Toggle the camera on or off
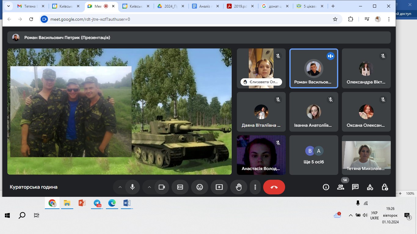The height and width of the screenshot is (234, 417). tap(162, 187)
